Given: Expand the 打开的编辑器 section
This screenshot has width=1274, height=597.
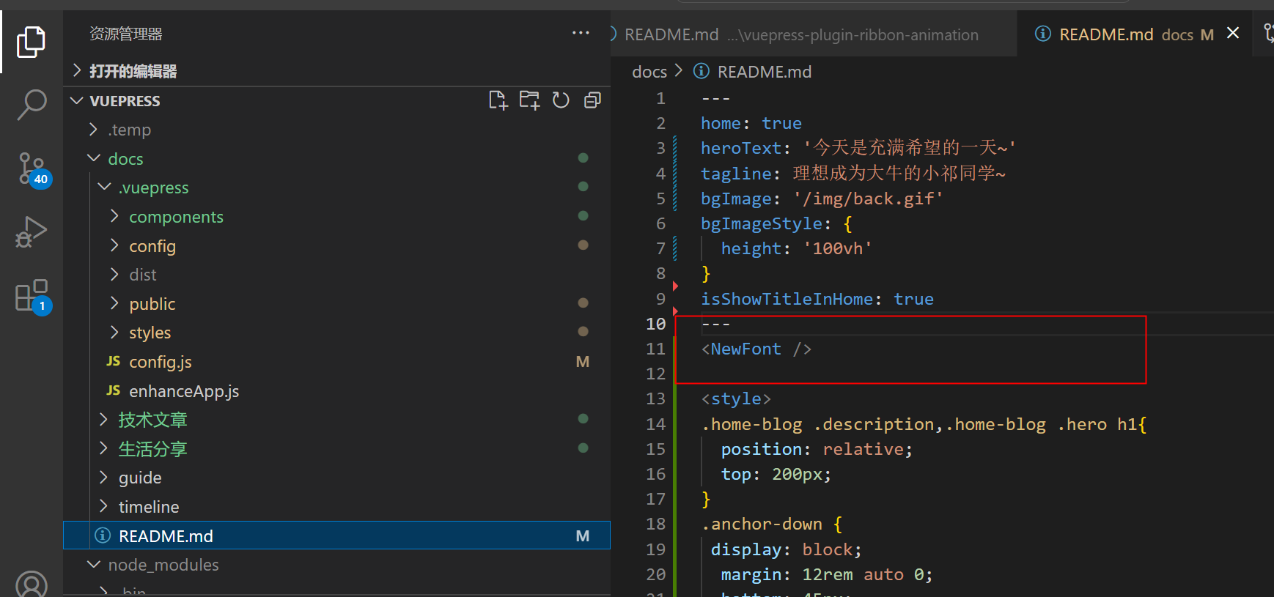Looking at the screenshot, I should (77, 70).
